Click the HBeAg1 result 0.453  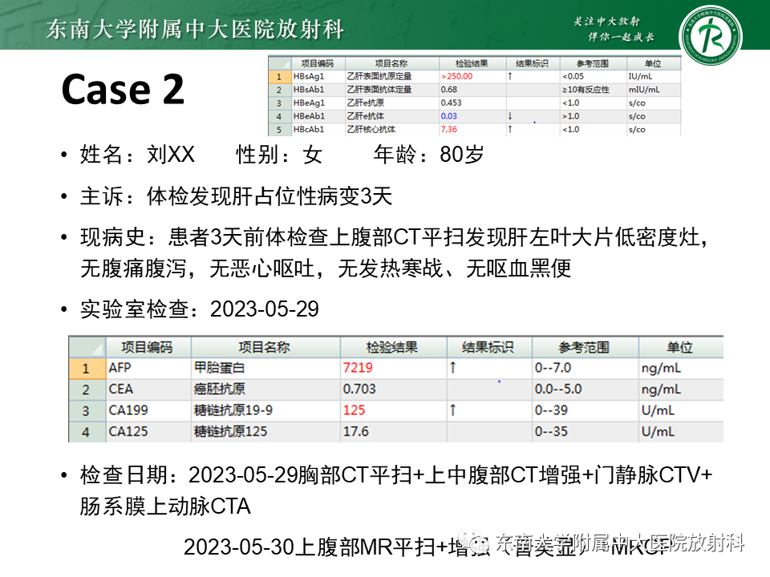pyautogui.click(x=452, y=103)
